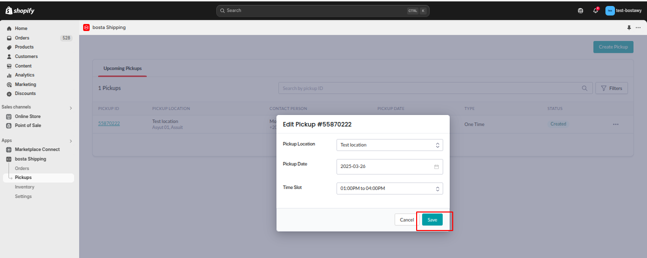647x258 pixels.
Task: Cancel the Edit Pickup dialog
Action: [407, 220]
